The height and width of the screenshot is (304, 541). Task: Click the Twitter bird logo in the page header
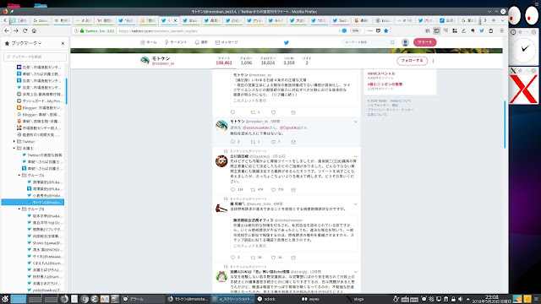click(286, 42)
